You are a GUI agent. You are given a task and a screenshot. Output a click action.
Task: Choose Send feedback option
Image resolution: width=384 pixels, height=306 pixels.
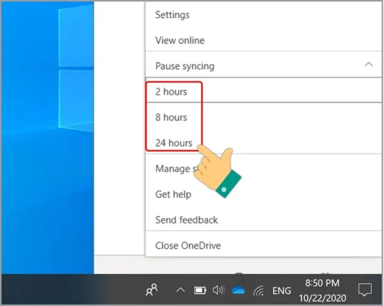click(263, 220)
